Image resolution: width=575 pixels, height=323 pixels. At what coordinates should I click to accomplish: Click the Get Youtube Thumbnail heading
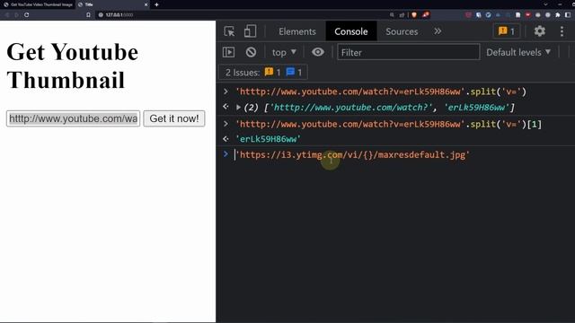pos(73,65)
